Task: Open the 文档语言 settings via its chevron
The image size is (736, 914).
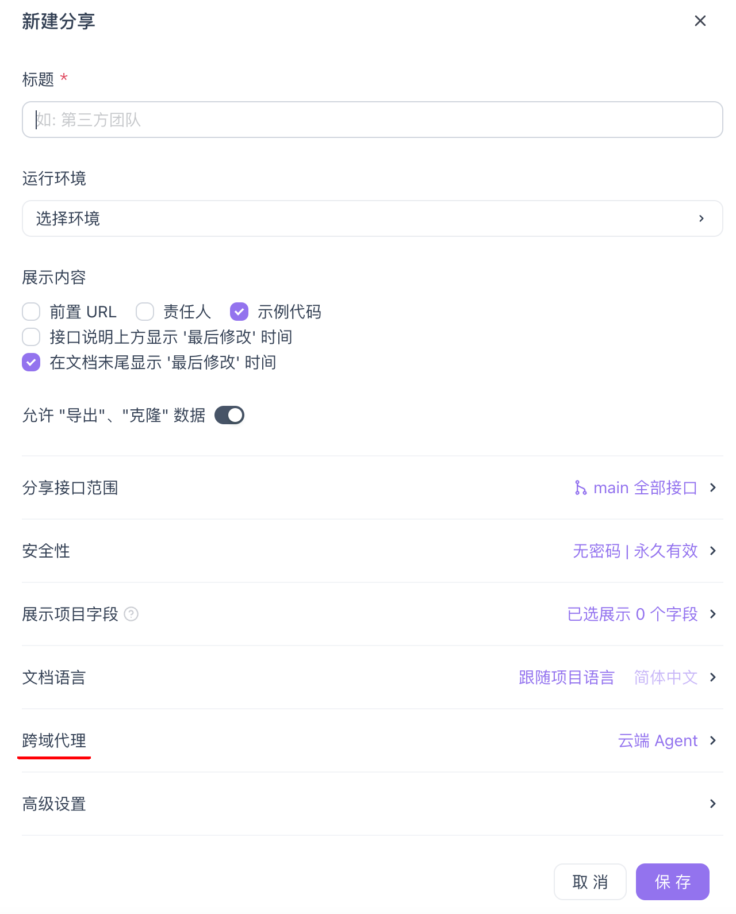Action: (x=713, y=677)
